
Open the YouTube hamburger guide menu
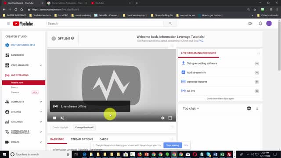tap(8, 23)
